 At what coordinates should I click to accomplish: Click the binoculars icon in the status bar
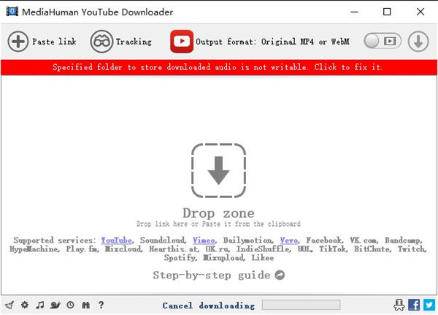85,305
